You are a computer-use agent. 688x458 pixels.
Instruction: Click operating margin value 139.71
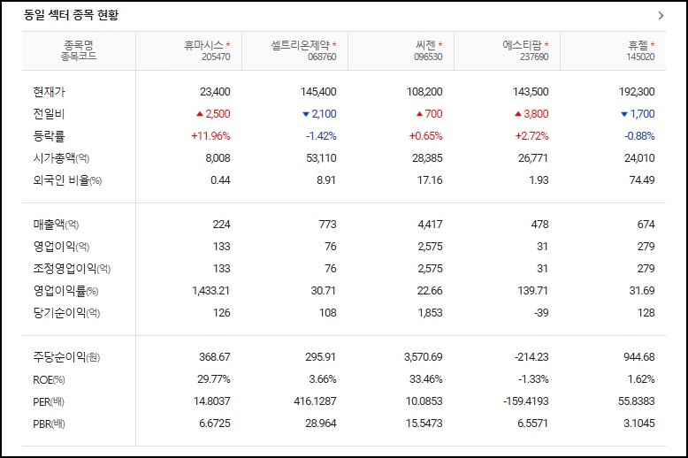coord(532,290)
